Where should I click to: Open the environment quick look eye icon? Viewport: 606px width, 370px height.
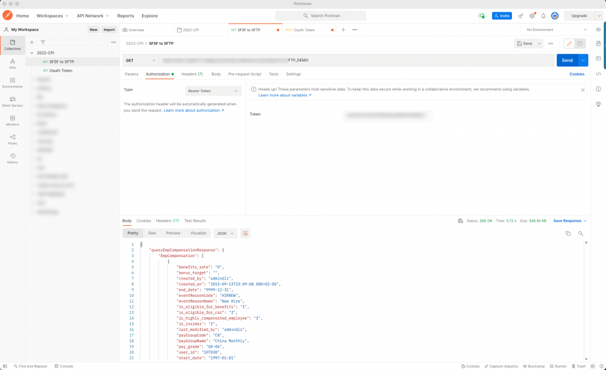(x=598, y=30)
